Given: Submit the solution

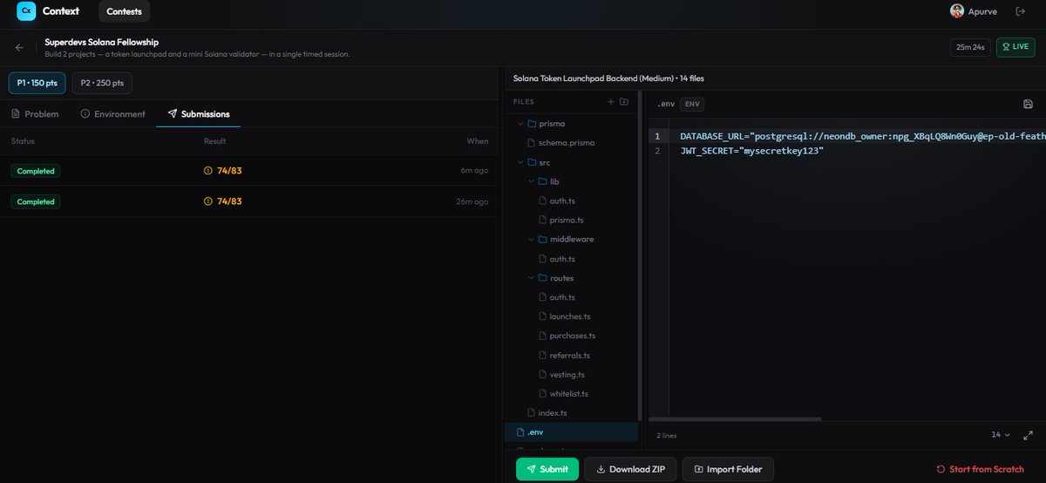Looking at the screenshot, I should tap(547, 469).
